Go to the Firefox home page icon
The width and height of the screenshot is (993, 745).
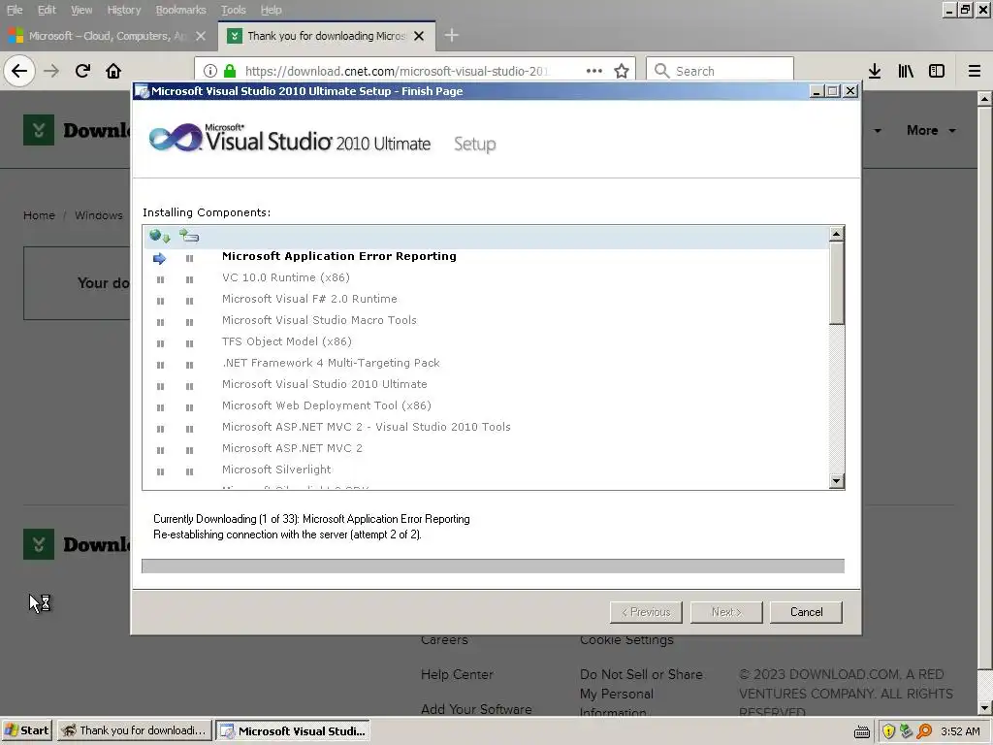pyautogui.click(x=113, y=71)
